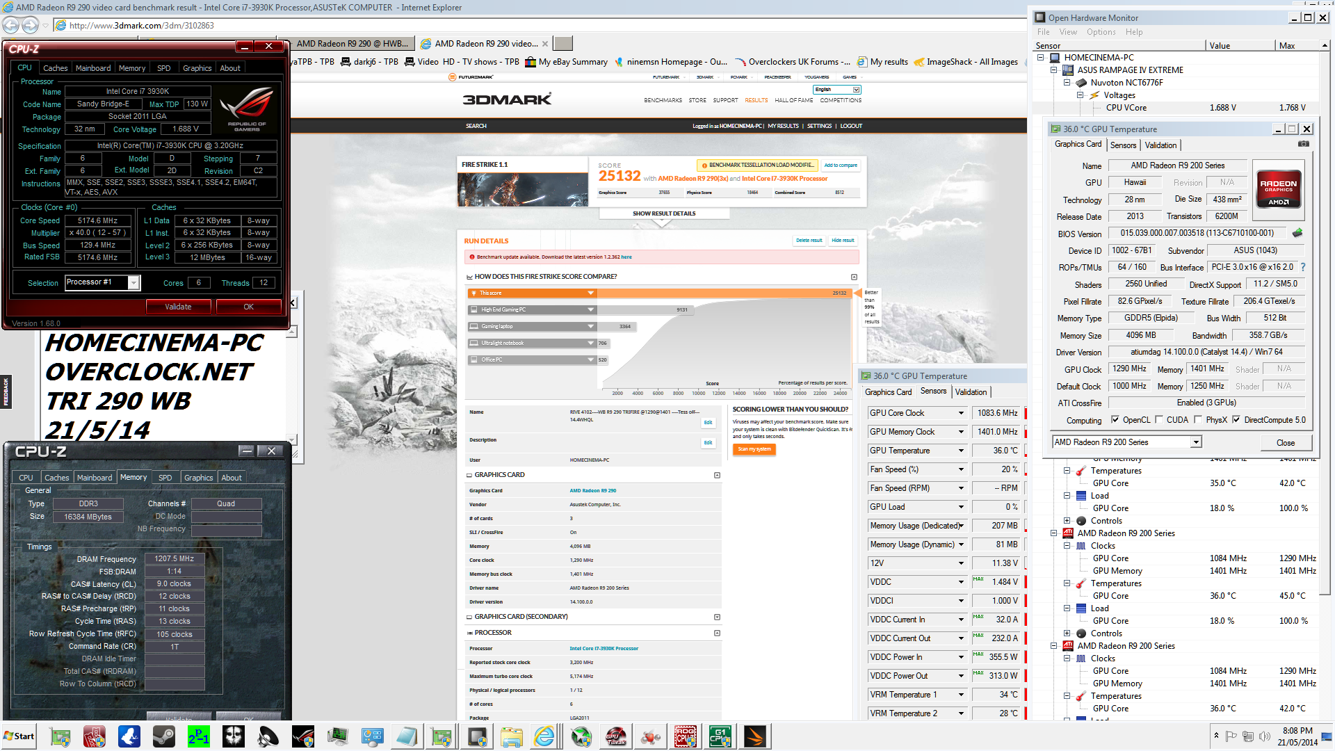Open the VDDC sensor dropdown
Image resolution: width=1335 pixels, height=751 pixels.
click(961, 582)
